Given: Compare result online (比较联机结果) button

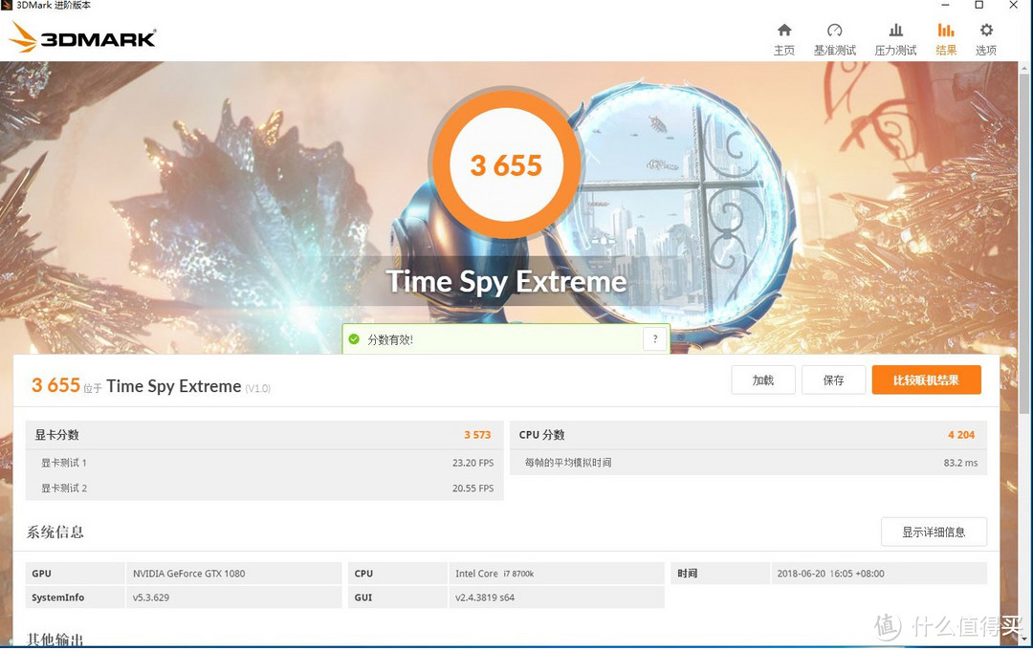Looking at the screenshot, I should (926, 380).
